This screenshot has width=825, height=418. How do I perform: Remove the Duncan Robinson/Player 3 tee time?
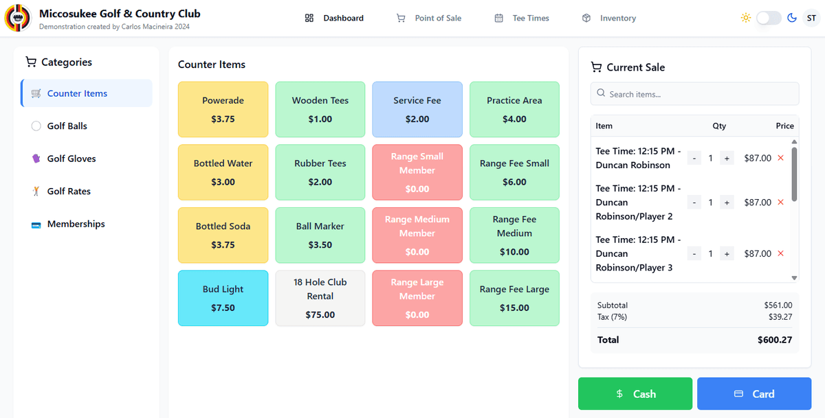pyautogui.click(x=780, y=254)
